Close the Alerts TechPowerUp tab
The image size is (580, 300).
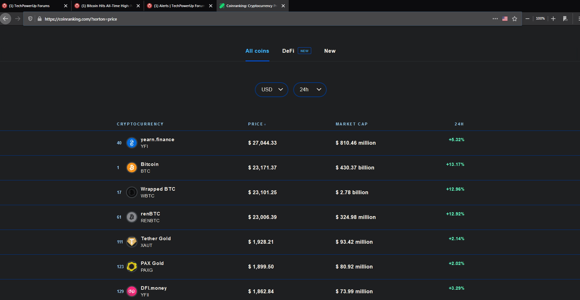pyautogui.click(x=211, y=6)
